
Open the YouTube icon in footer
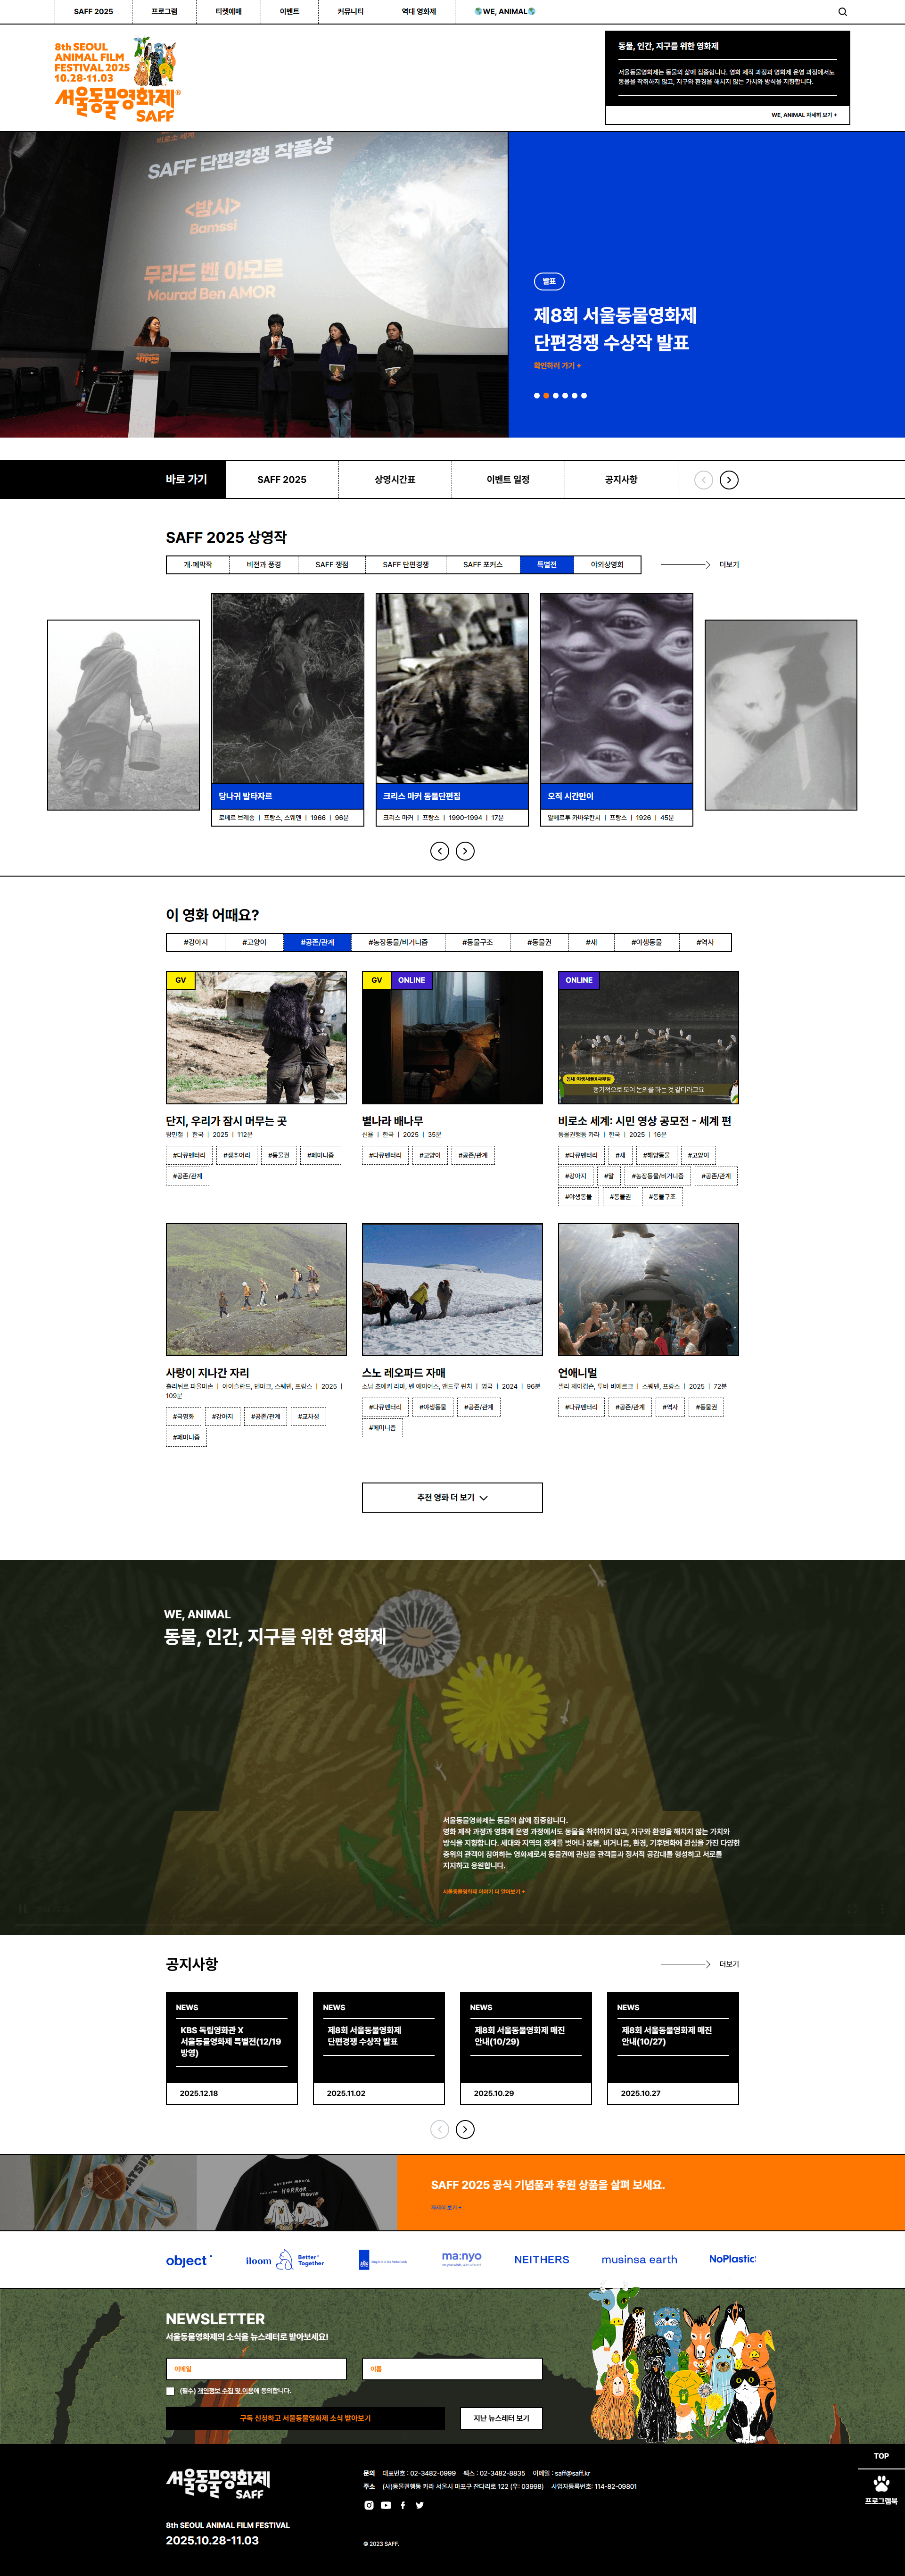386,2505
